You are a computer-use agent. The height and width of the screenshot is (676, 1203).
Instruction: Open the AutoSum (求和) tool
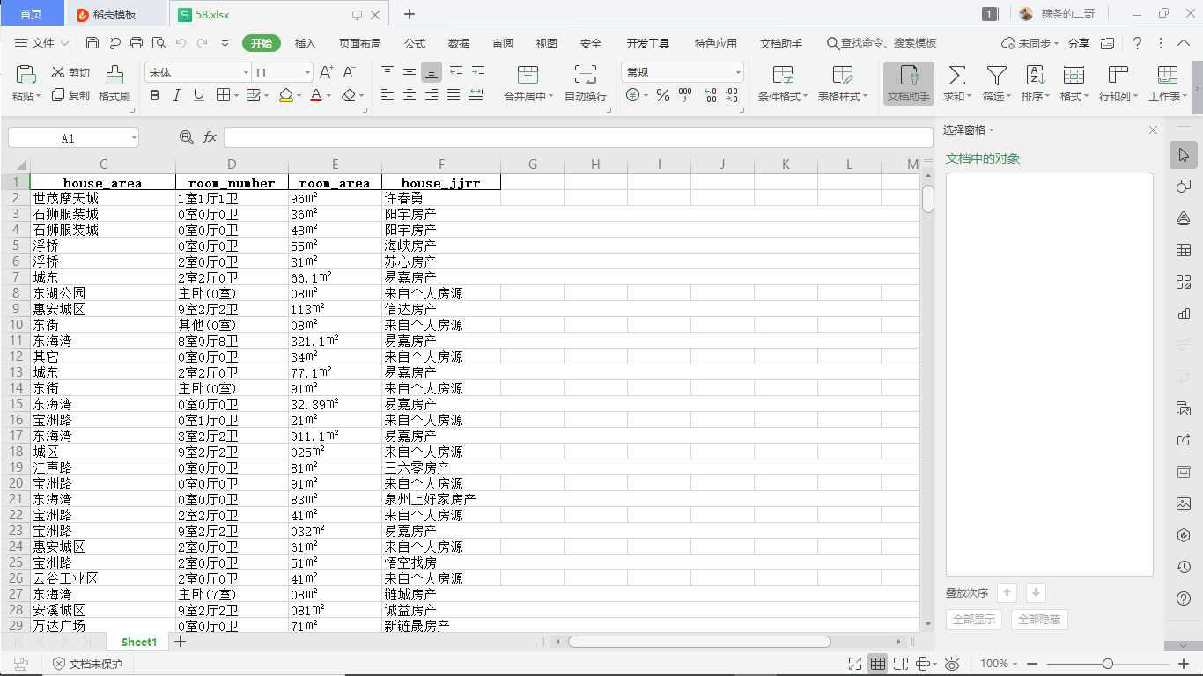point(956,84)
